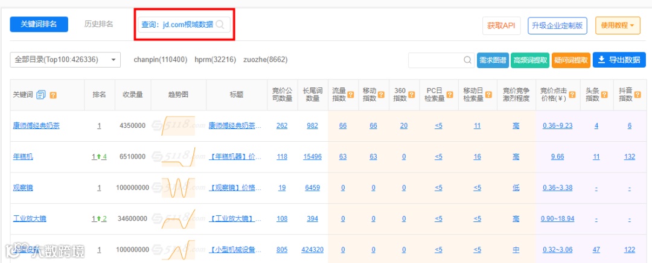
Task: Click rank change 1↑2 for 工业放大镜
Action: coord(99,218)
